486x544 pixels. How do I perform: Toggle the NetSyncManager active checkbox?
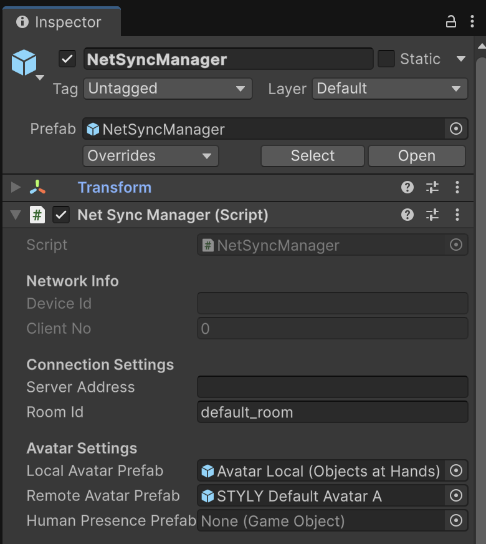67,59
